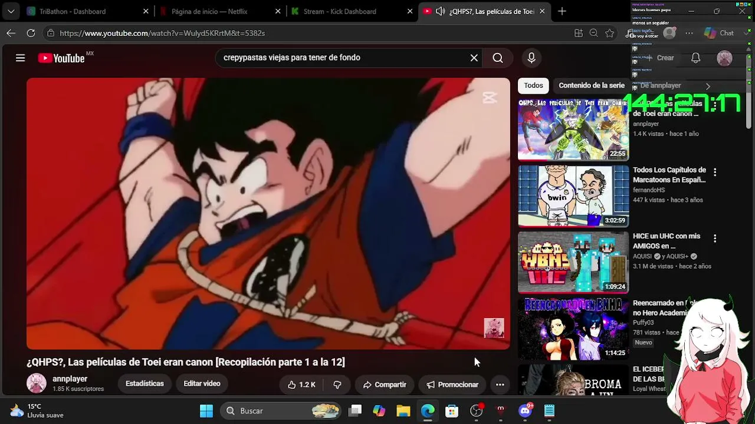Image resolution: width=755 pixels, height=424 pixels.
Task: Select the 'Contenido de la serie' chip
Action: coord(592,85)
